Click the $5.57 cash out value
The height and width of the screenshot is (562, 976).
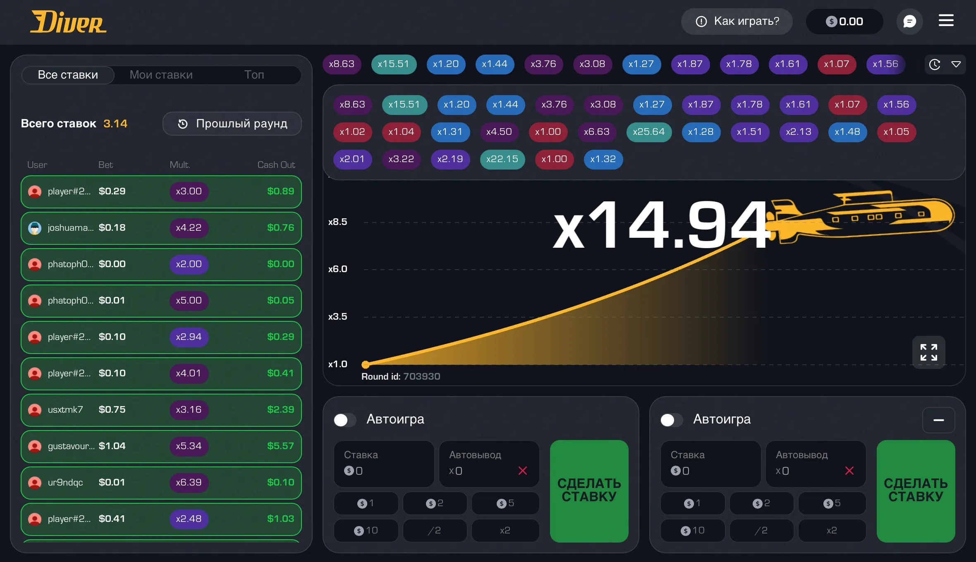(x=280, y=446)
